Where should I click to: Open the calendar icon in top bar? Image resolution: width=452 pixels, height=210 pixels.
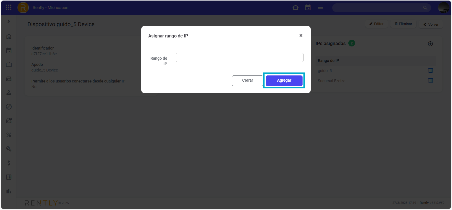[308, 8]
